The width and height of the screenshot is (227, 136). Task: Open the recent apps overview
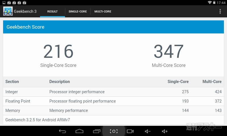tap(97, 131)
